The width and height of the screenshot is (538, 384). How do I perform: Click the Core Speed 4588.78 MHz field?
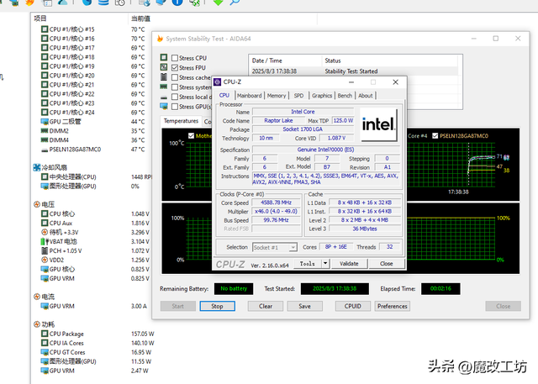276,203
